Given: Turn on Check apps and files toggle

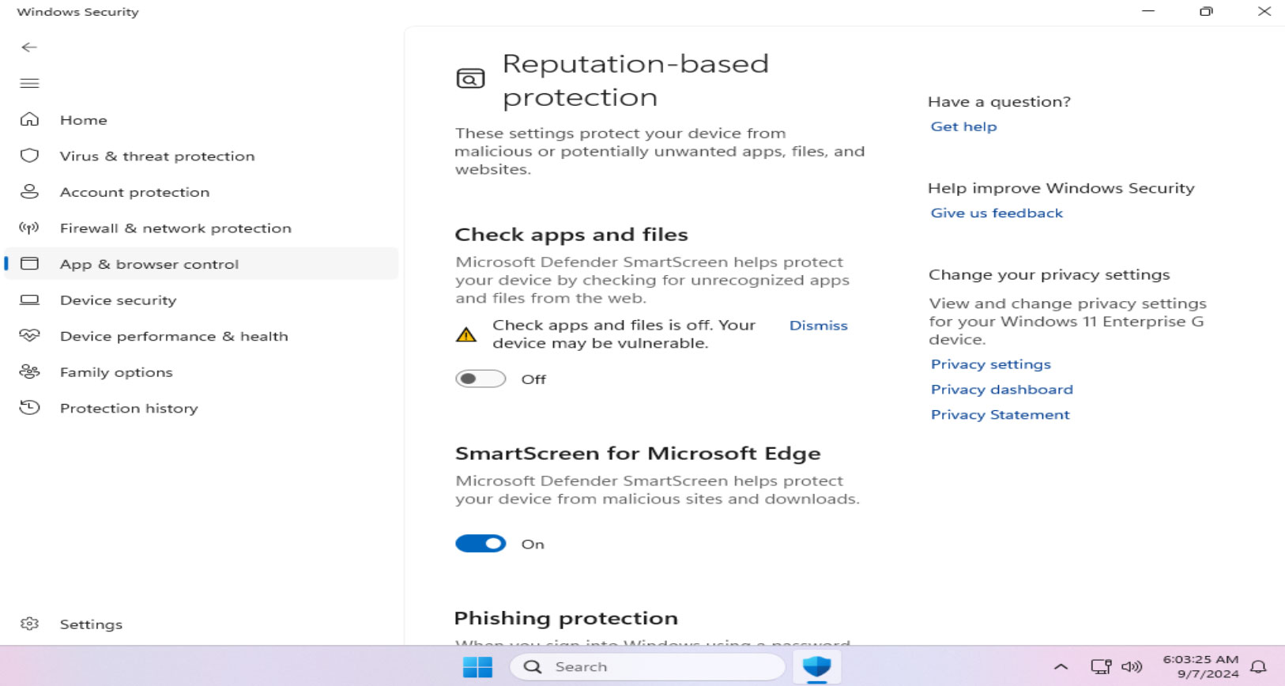Looking at the screenshot, I should point(480,379).
